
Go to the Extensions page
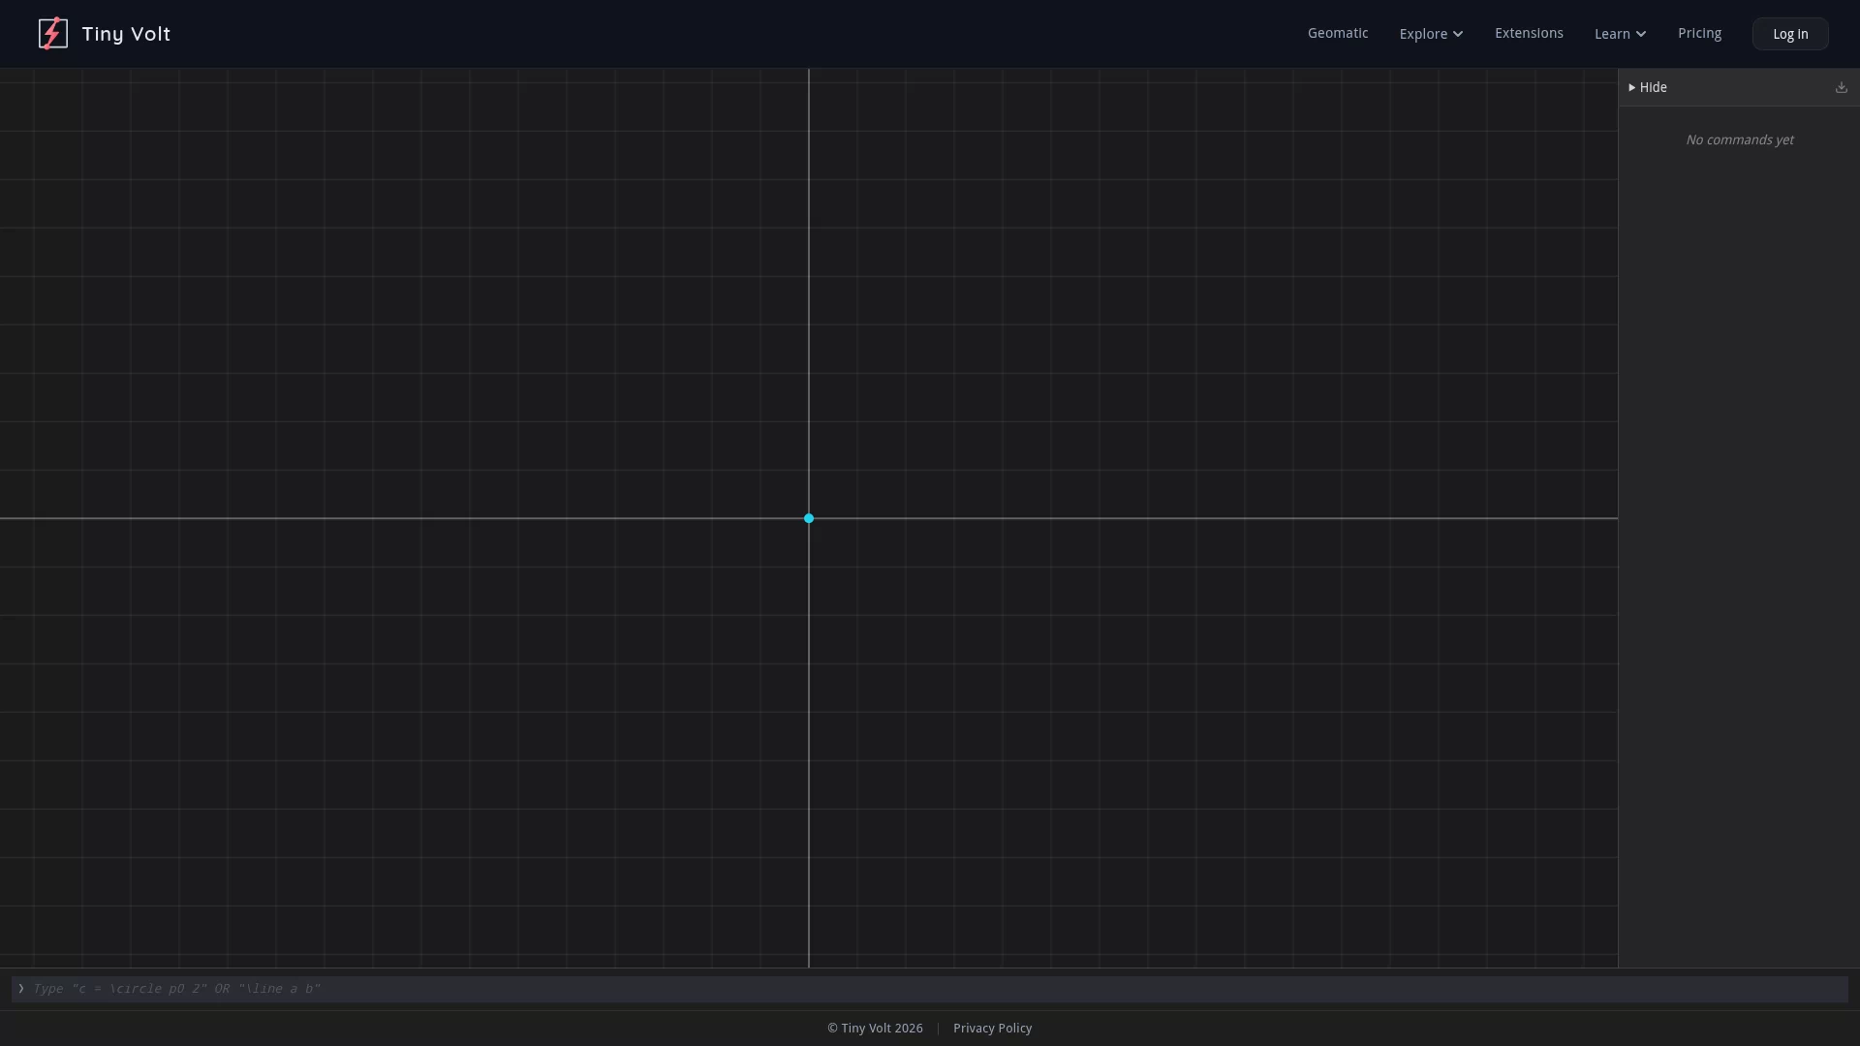point(1529,33)
